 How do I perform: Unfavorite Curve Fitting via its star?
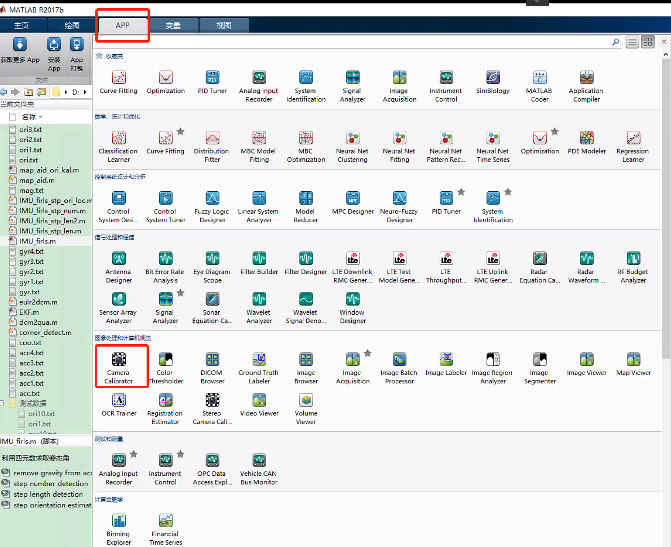pyautogui.click(x=180, y=132)
